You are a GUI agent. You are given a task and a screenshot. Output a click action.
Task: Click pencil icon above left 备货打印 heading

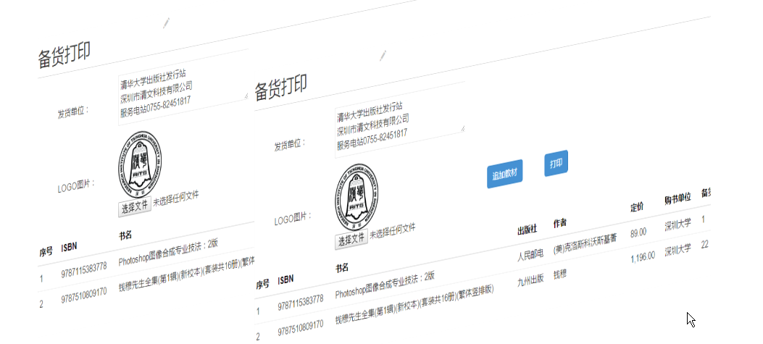click(167, 22)
